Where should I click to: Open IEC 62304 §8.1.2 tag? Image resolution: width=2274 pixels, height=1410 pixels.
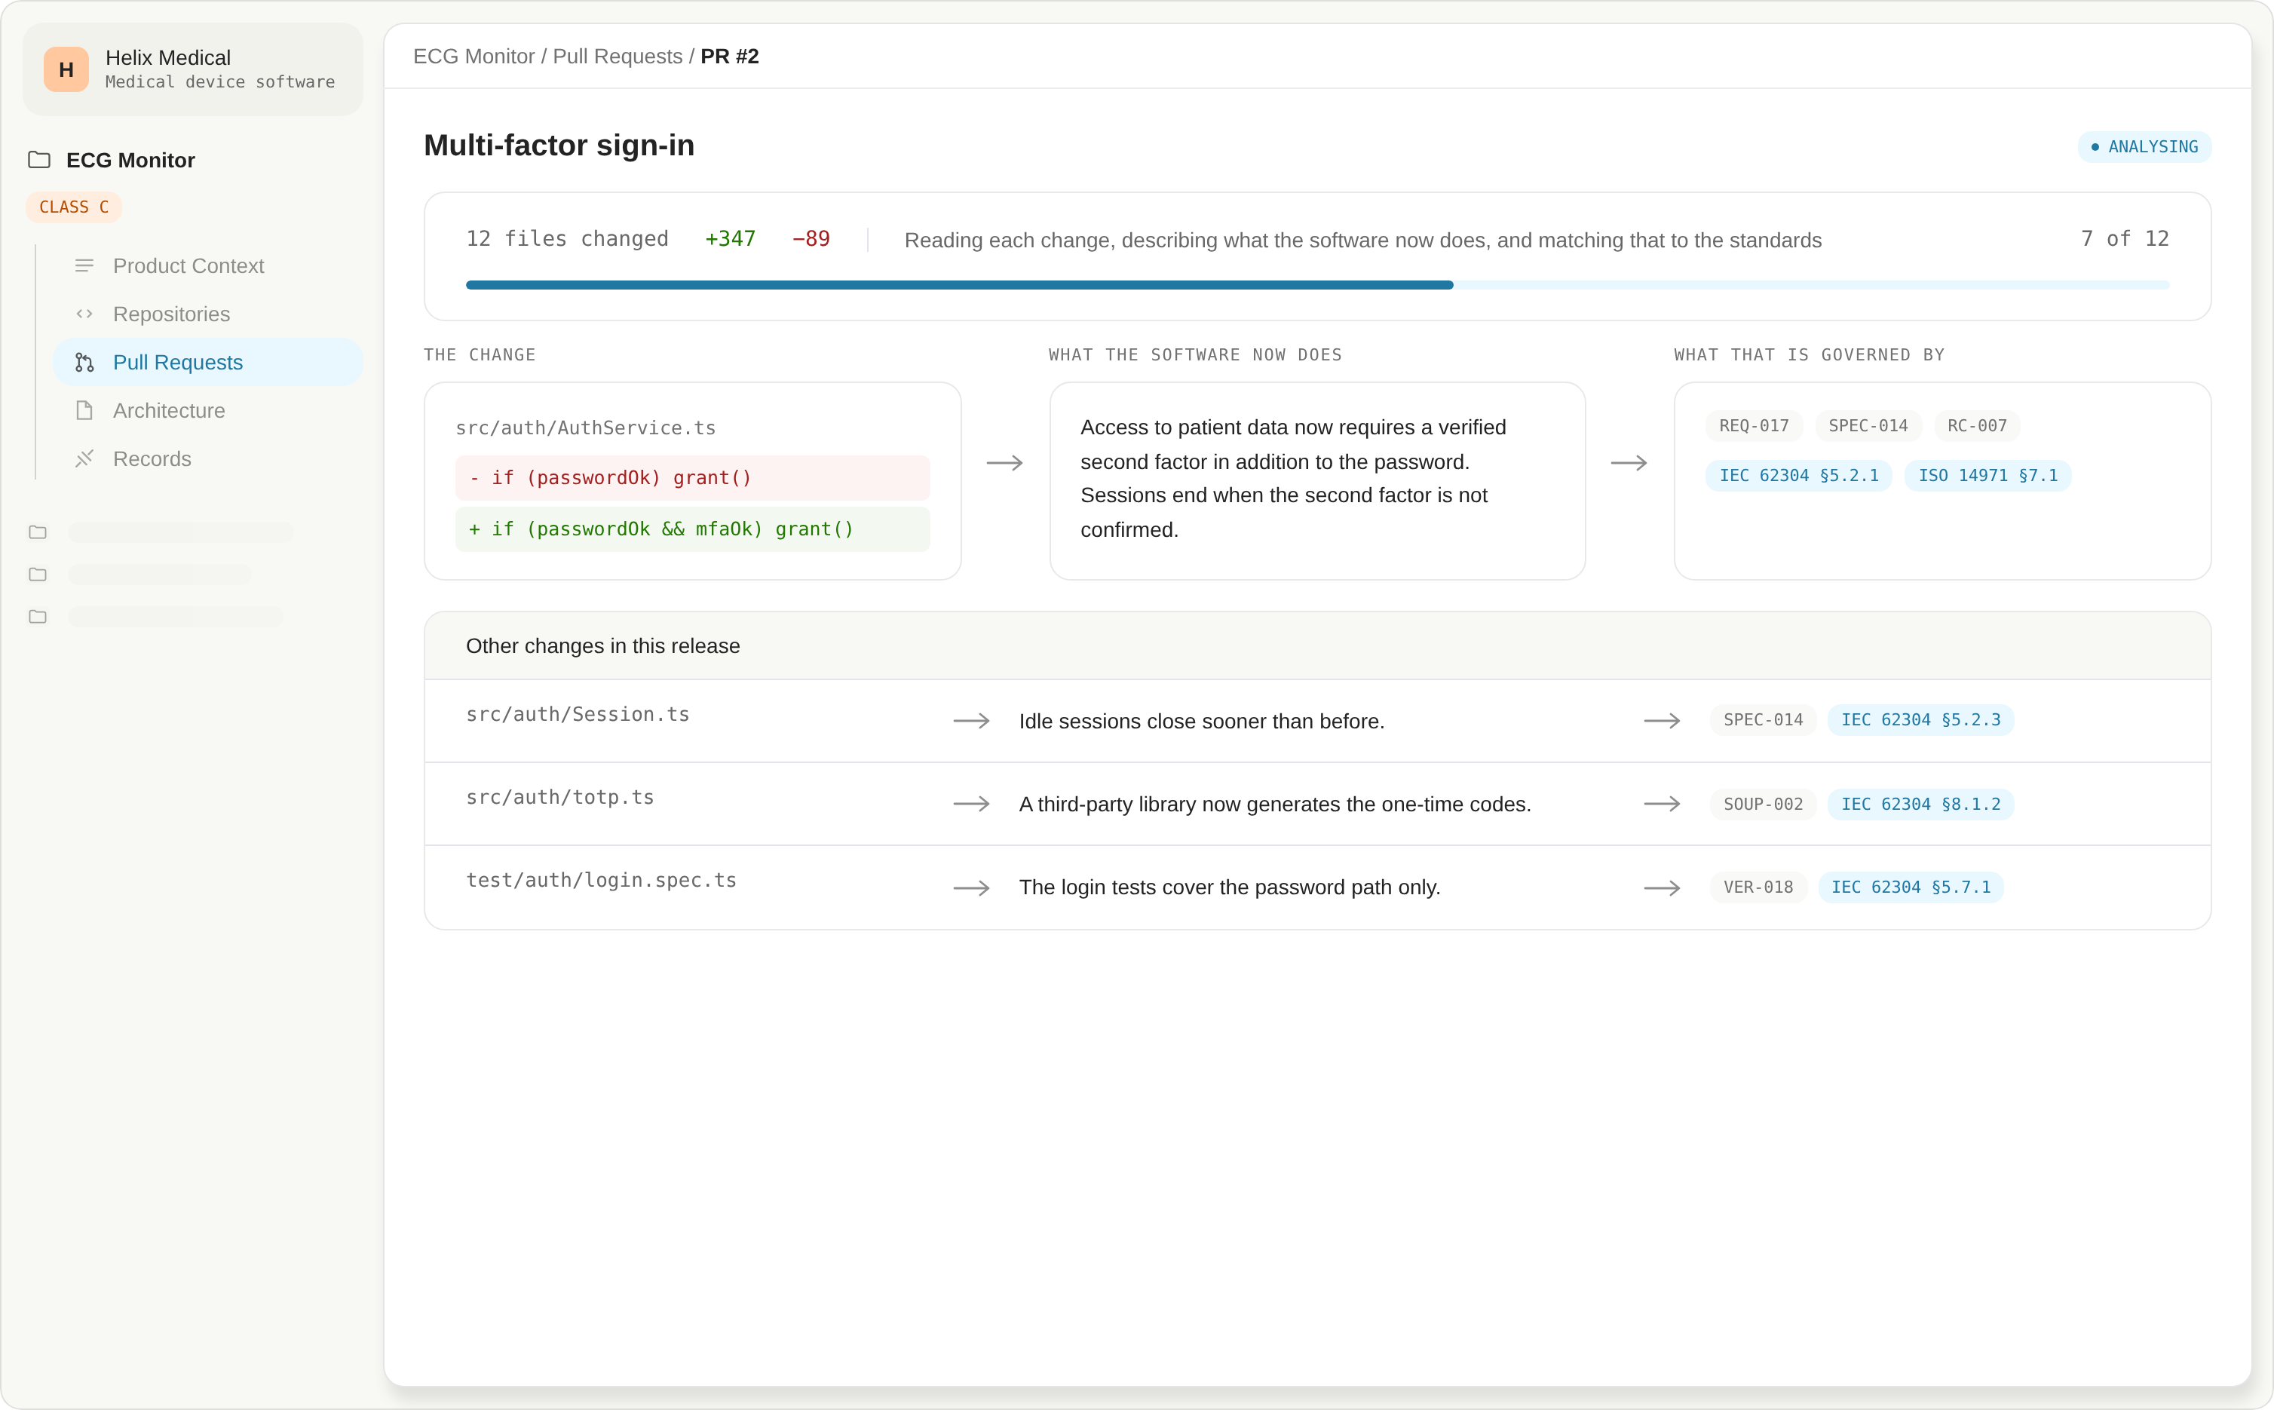[1920, 804]
